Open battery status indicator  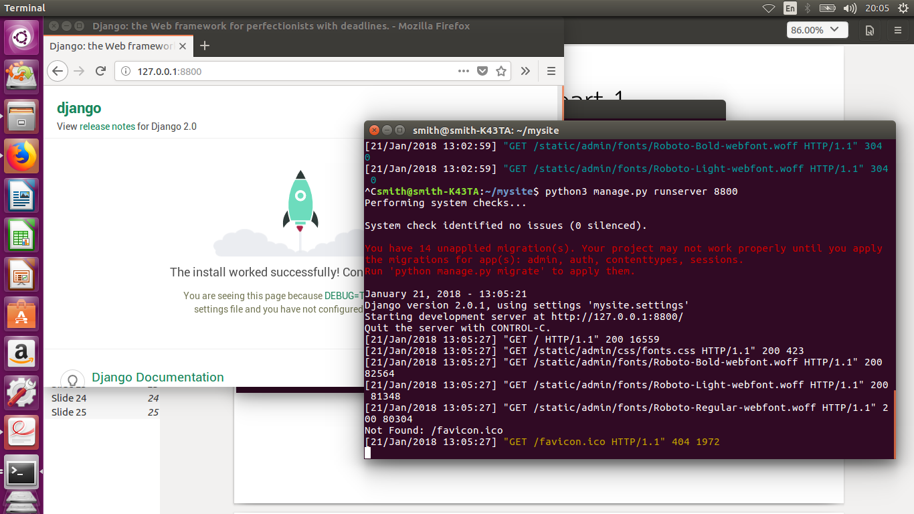(828, 8)
